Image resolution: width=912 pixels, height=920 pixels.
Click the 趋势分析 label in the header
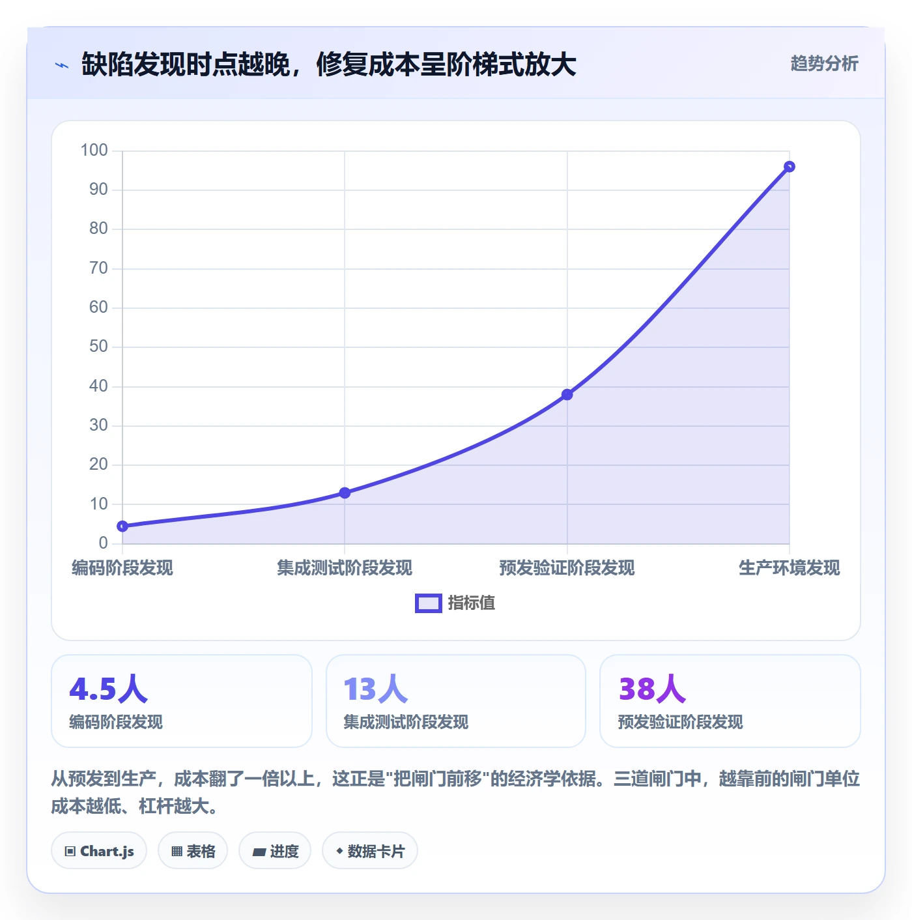point(824,64)
